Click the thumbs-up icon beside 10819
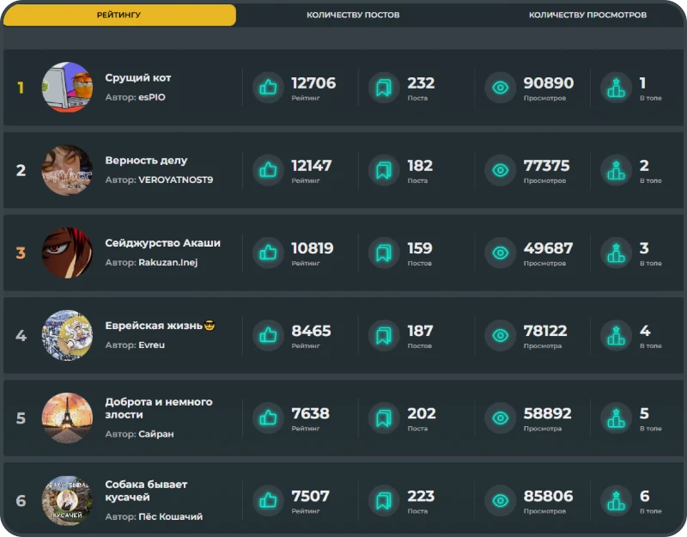This screenshot has height=537, width=687. coord(268,253)
